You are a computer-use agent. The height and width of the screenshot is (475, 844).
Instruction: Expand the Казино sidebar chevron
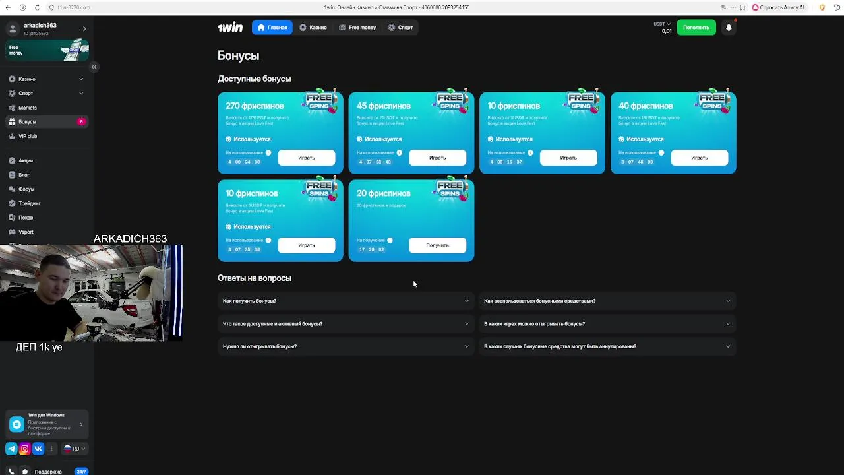click(81, 79)
